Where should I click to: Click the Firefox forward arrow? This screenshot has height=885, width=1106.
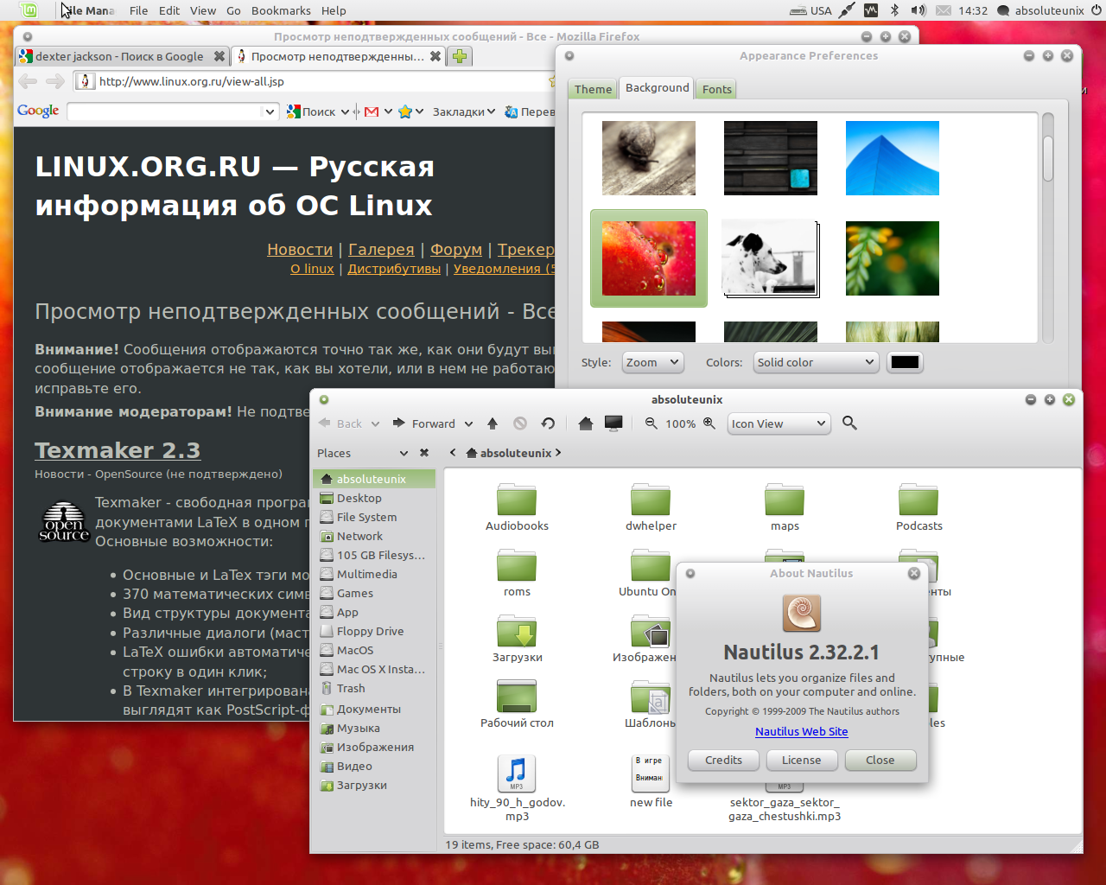(x=55, y=81)
